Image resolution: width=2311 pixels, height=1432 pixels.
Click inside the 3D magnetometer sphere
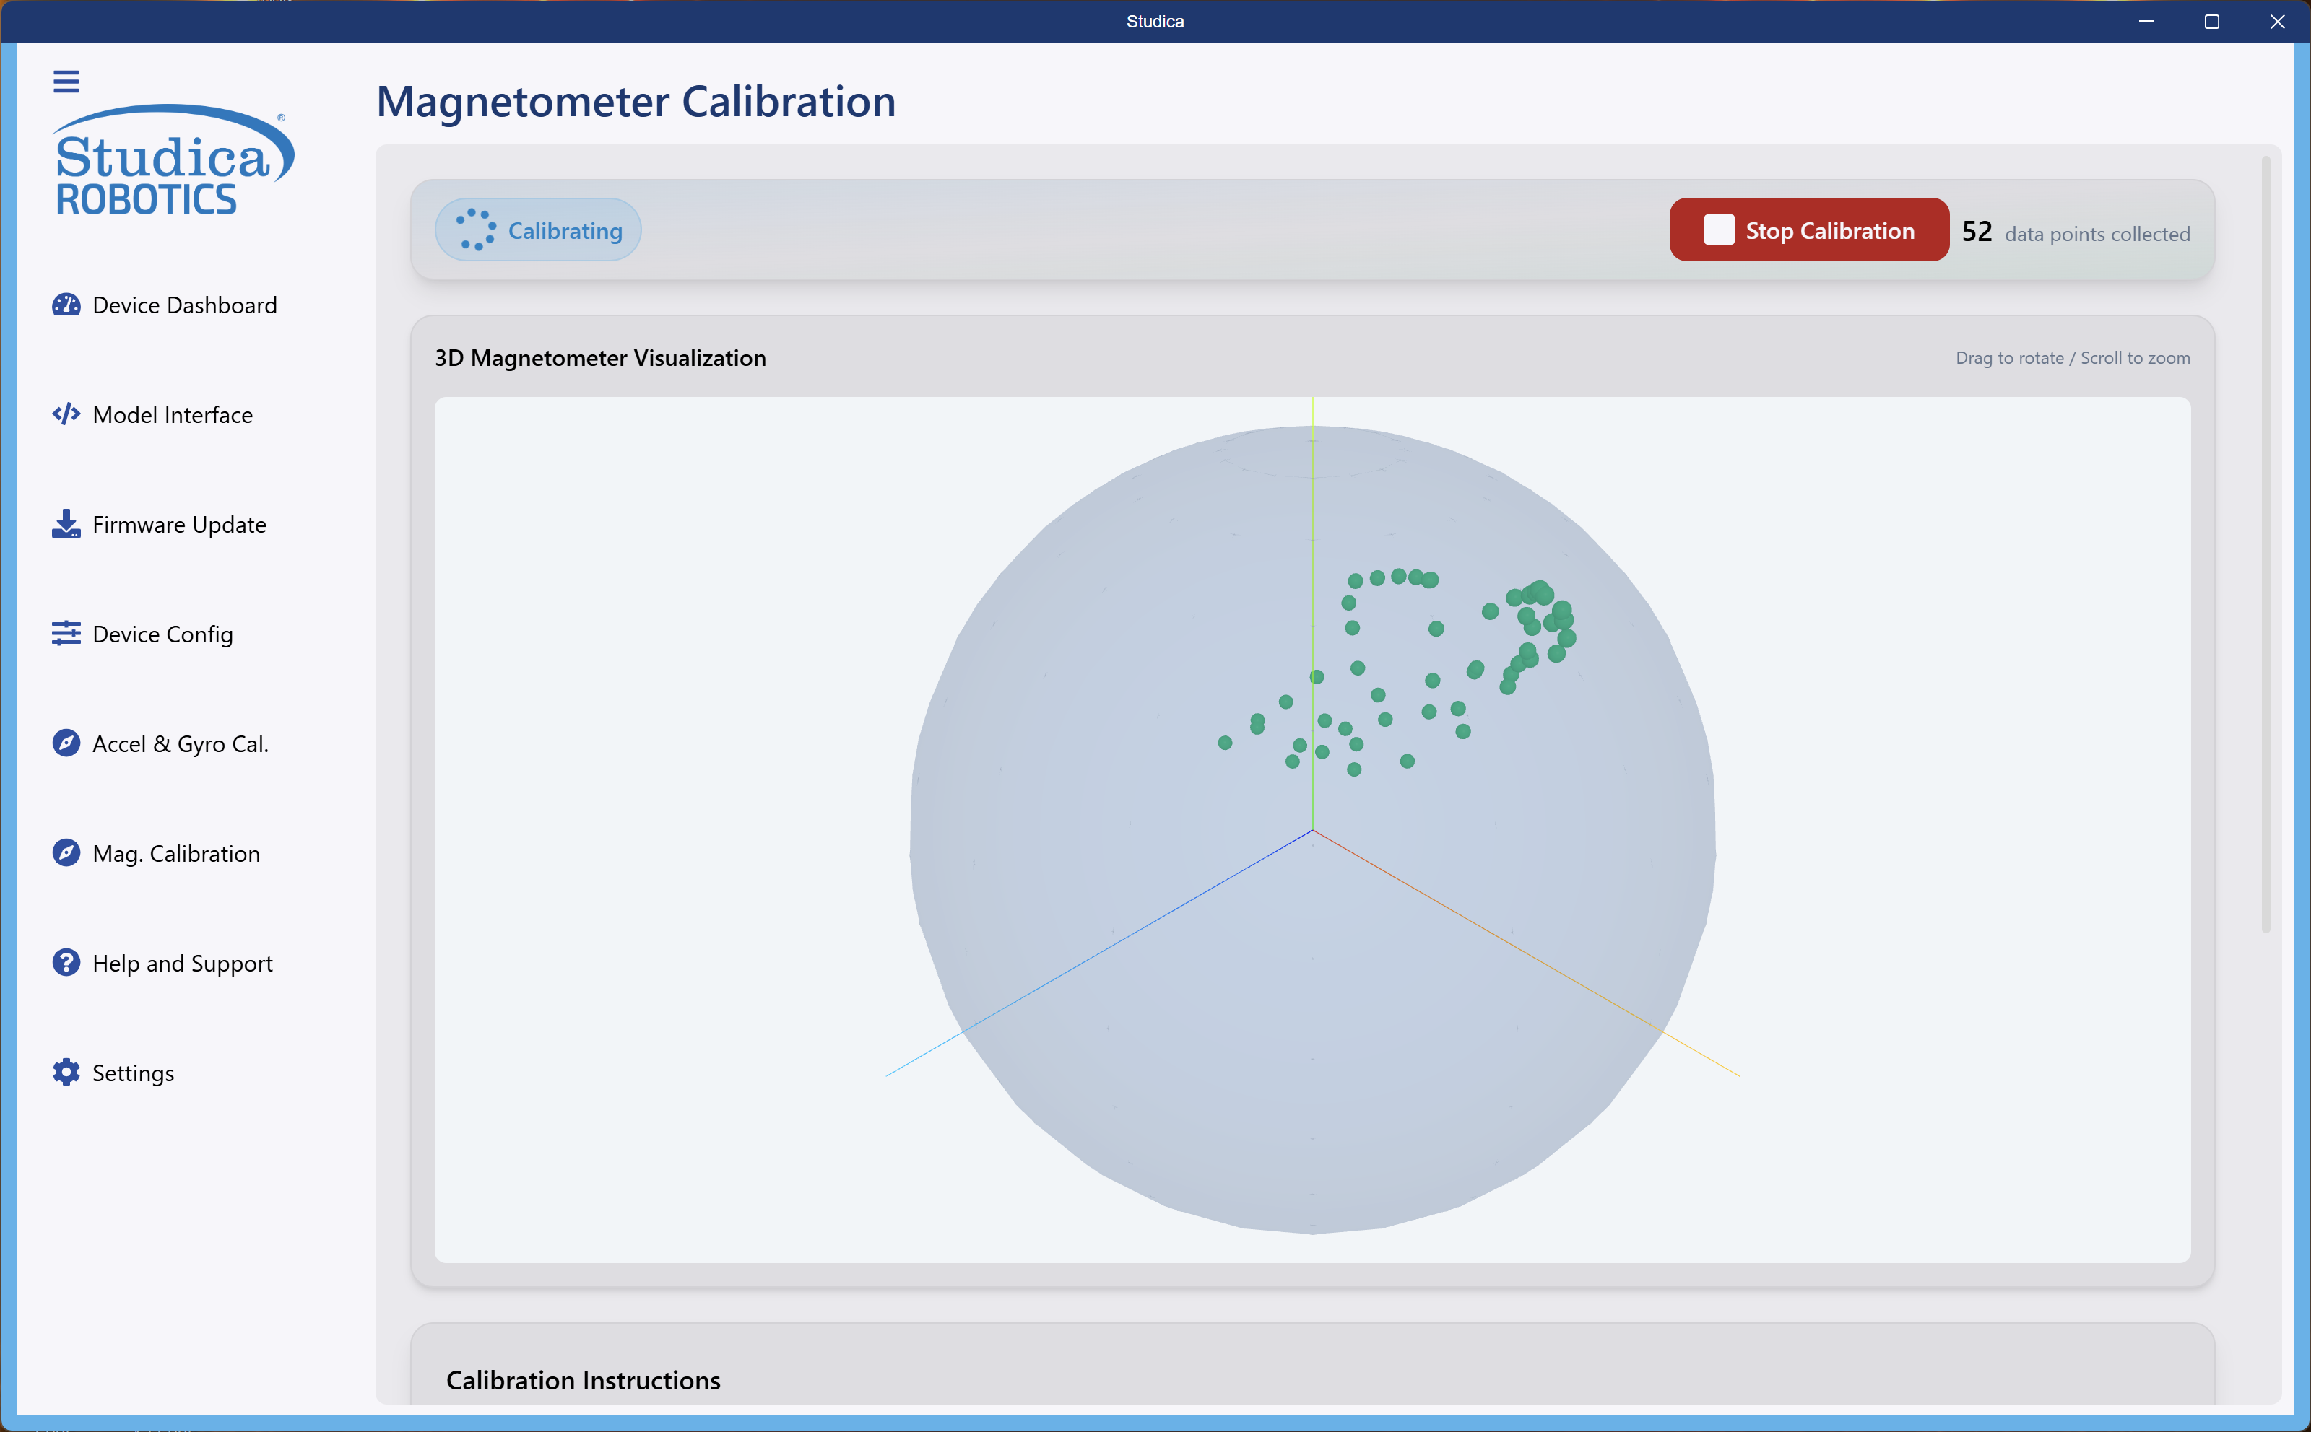tap(1312, 834)
